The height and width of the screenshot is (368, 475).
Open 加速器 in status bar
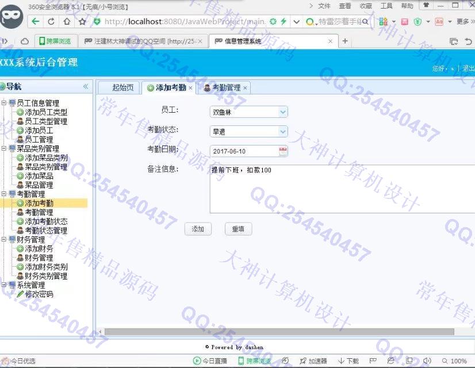(x=313, y=361)
